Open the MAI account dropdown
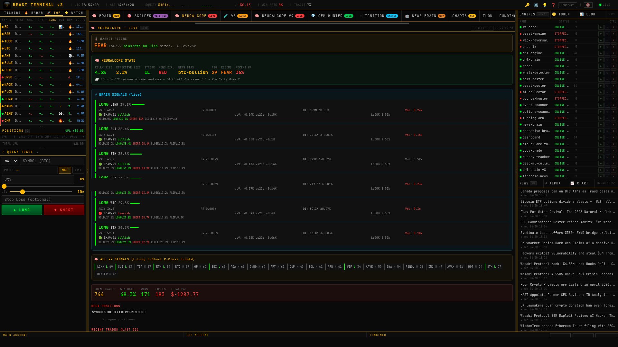Image resolution: width=618 pixels, height=347 pixels. pos(10,161)
